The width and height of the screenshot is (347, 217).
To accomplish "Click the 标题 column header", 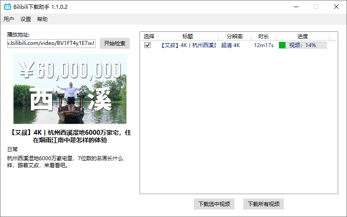I will pyautogui.click(x=188, y=37).
